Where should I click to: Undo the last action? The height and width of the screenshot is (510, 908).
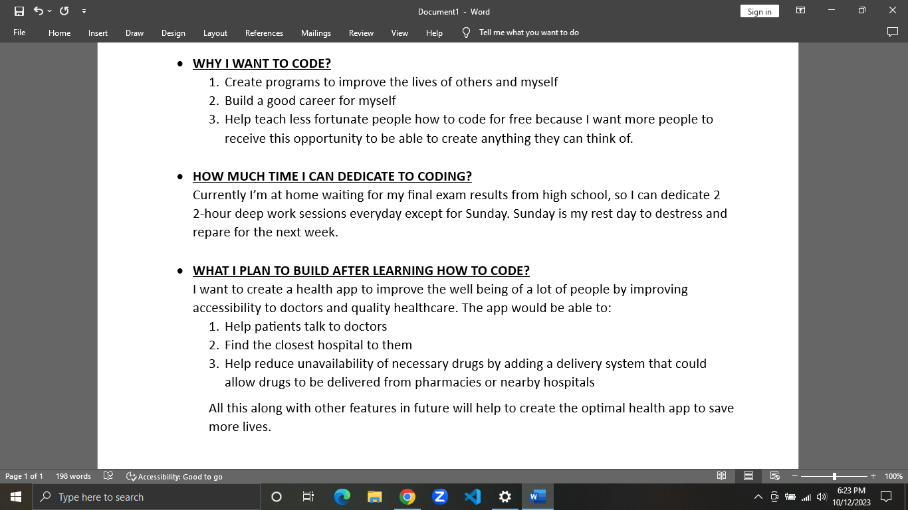click(38, 11)
